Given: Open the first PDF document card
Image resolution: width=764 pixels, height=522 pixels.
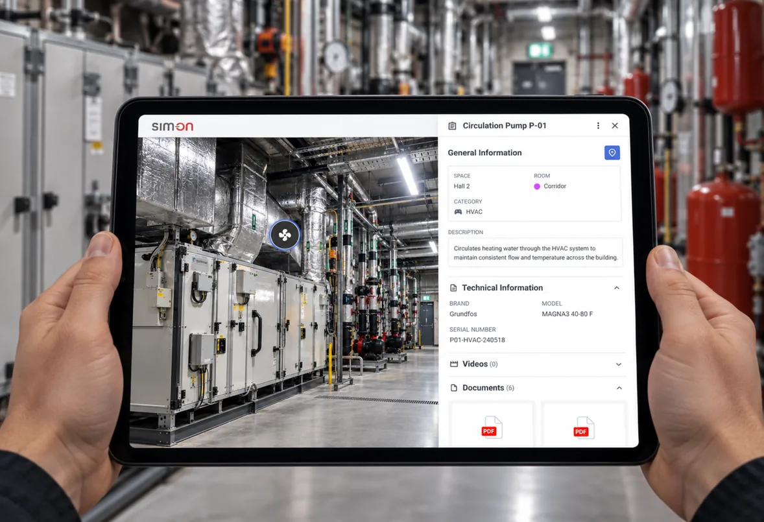Looking at the screenshot, I should point(492,424).
